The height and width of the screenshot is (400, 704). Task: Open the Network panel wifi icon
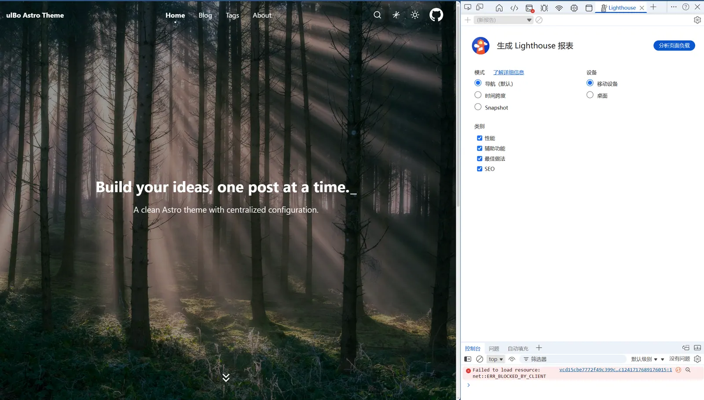click(x=559, y=7)
